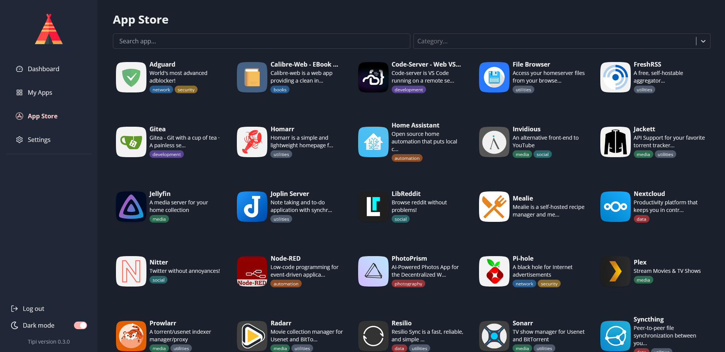The image size is (725, 352).
Task: Click the 'App Store' page heading
Action: (140, 20)
